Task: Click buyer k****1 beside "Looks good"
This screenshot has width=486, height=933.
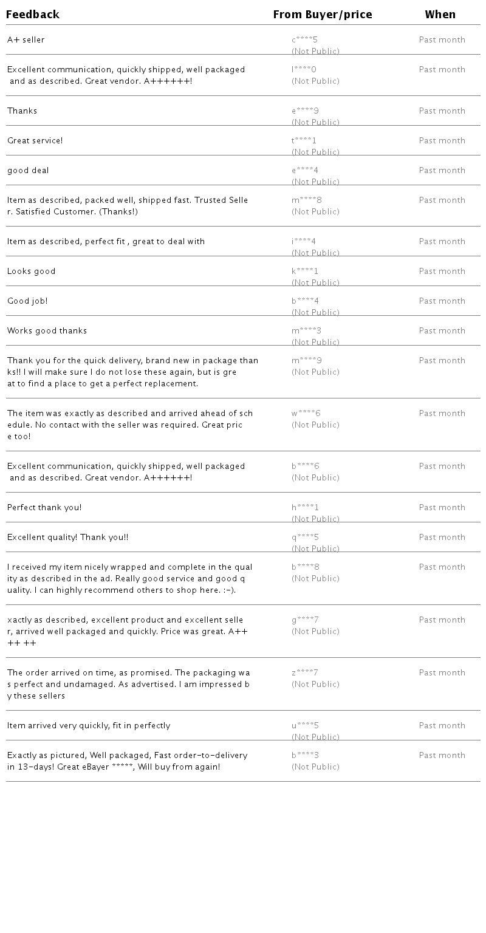Action: tap(304, 272)
